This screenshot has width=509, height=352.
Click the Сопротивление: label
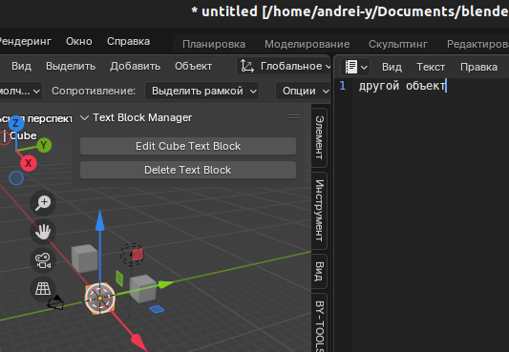tap(94, 91)
